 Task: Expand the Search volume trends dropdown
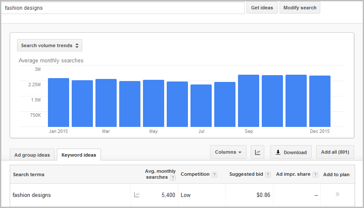tap(50, 45)
